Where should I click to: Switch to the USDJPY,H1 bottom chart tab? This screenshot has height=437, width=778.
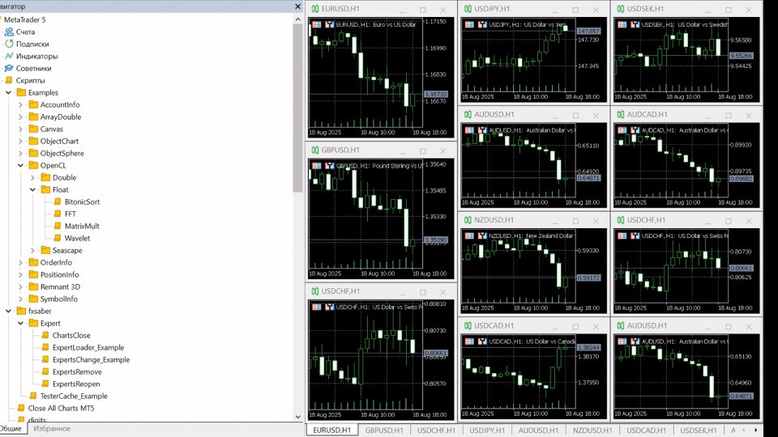(487, 430)
